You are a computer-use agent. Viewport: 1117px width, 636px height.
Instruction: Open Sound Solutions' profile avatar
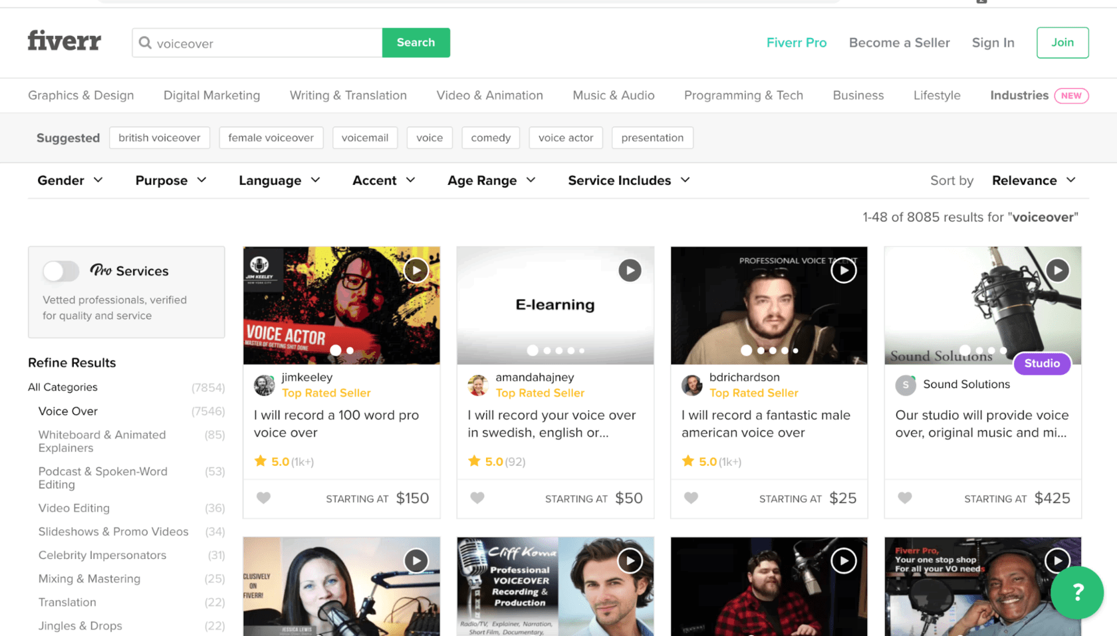tap(906, 385)
